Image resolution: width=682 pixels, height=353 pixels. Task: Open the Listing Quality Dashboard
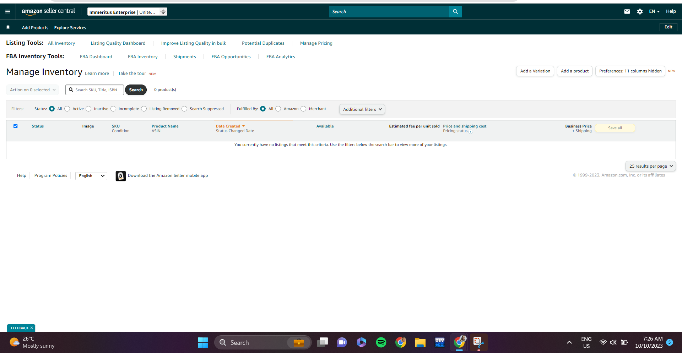[118, 43]
